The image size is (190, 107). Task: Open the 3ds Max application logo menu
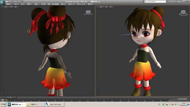(2, 2)
